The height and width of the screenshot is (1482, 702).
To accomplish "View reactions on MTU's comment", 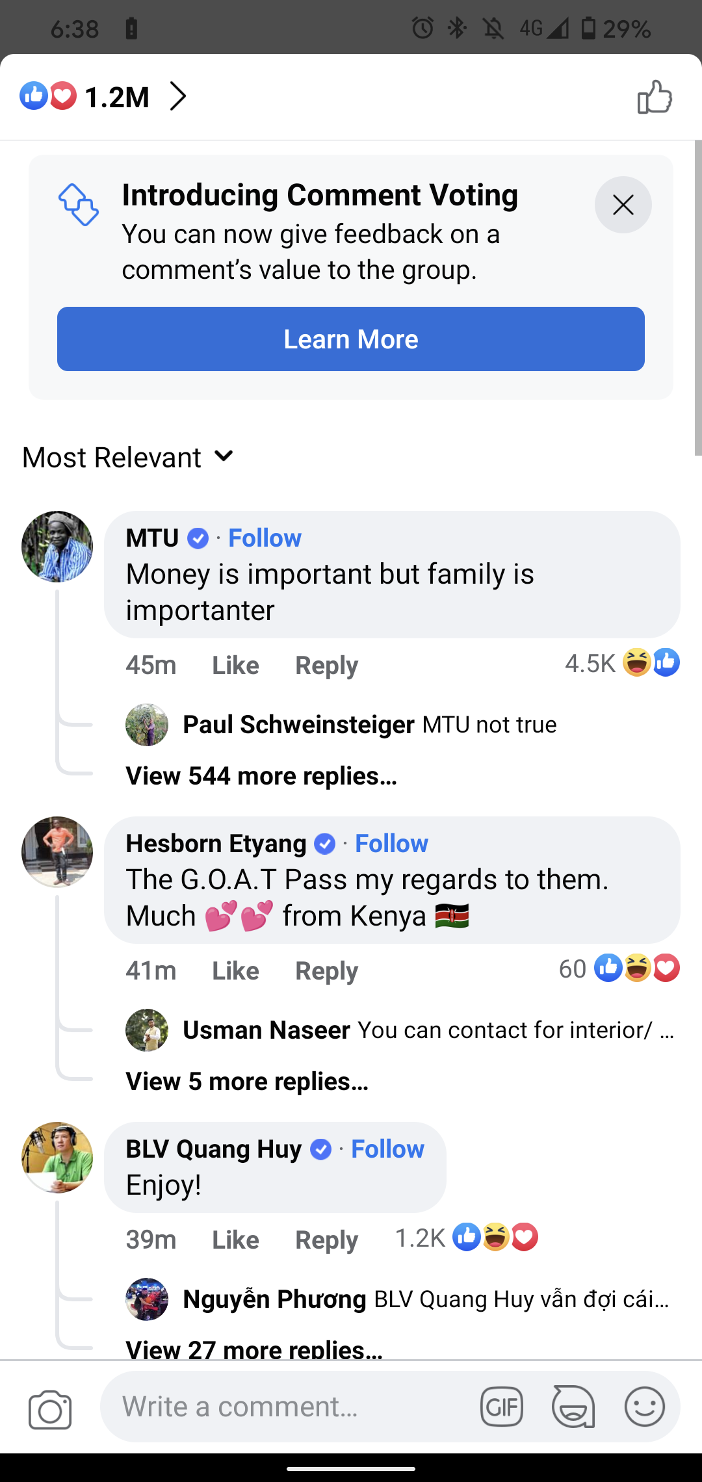I will click(621, 664).
